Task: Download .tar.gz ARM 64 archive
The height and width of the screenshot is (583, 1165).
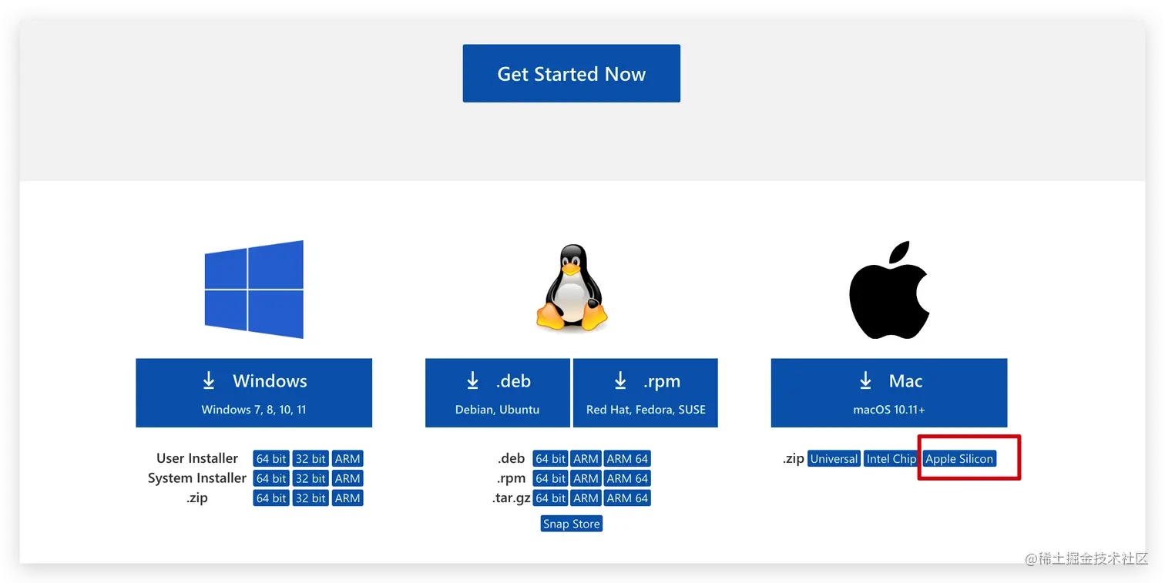Action: click(627, 498)
